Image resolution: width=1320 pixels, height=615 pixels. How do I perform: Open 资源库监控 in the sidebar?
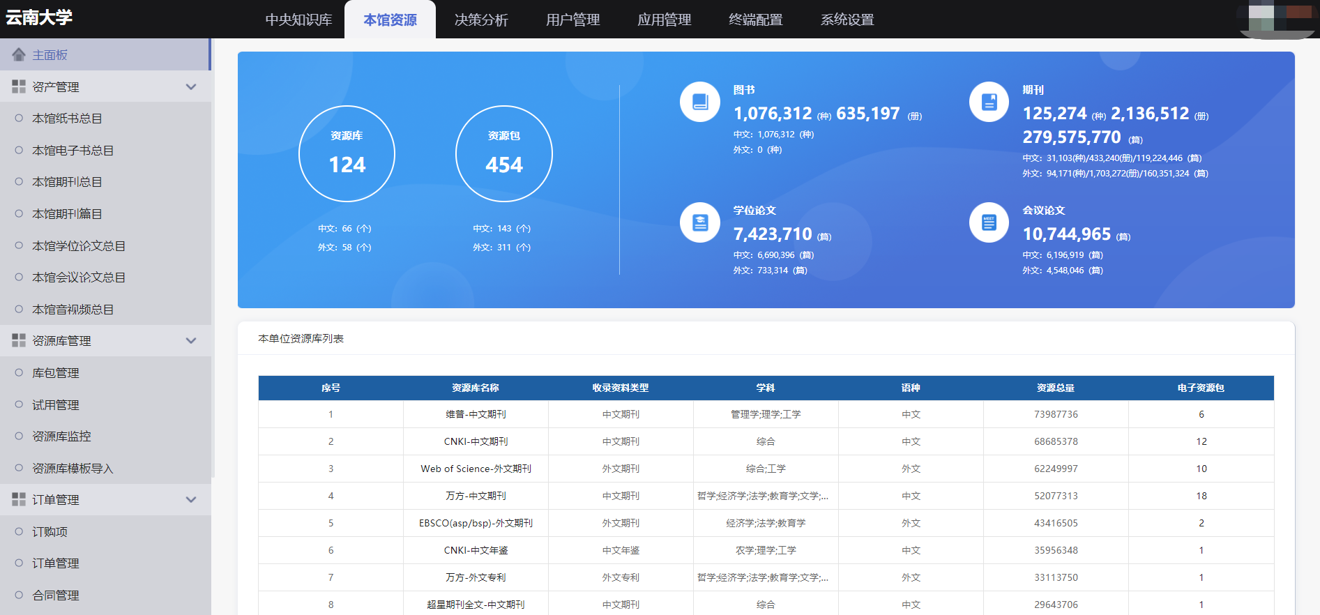(61, 436)
